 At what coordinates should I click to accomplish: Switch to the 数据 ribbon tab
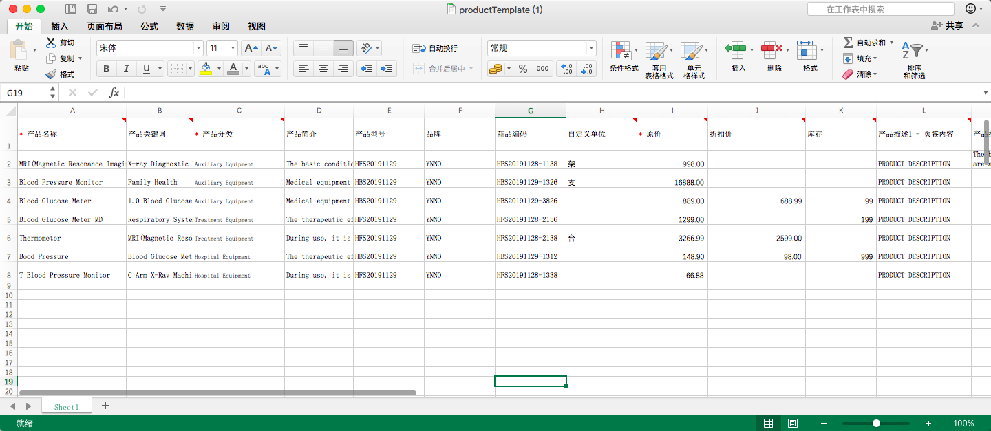coord(185,26)
